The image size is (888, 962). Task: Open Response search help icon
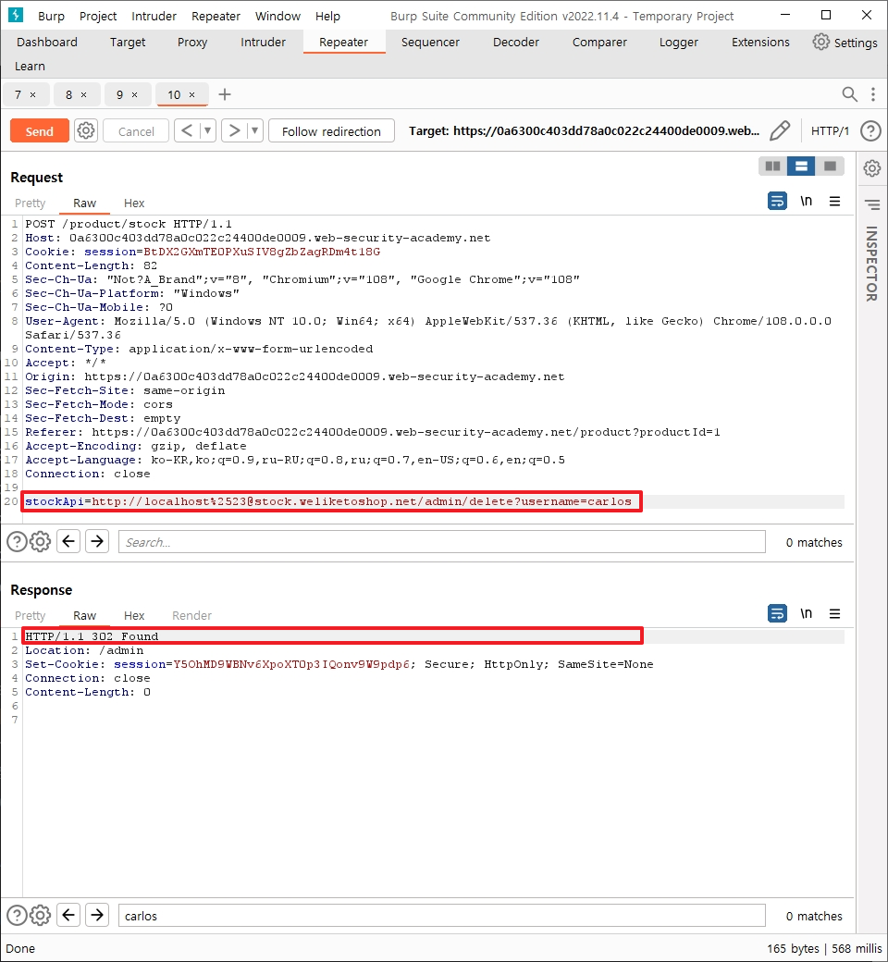pyautogui.click(x=17, y=916)
